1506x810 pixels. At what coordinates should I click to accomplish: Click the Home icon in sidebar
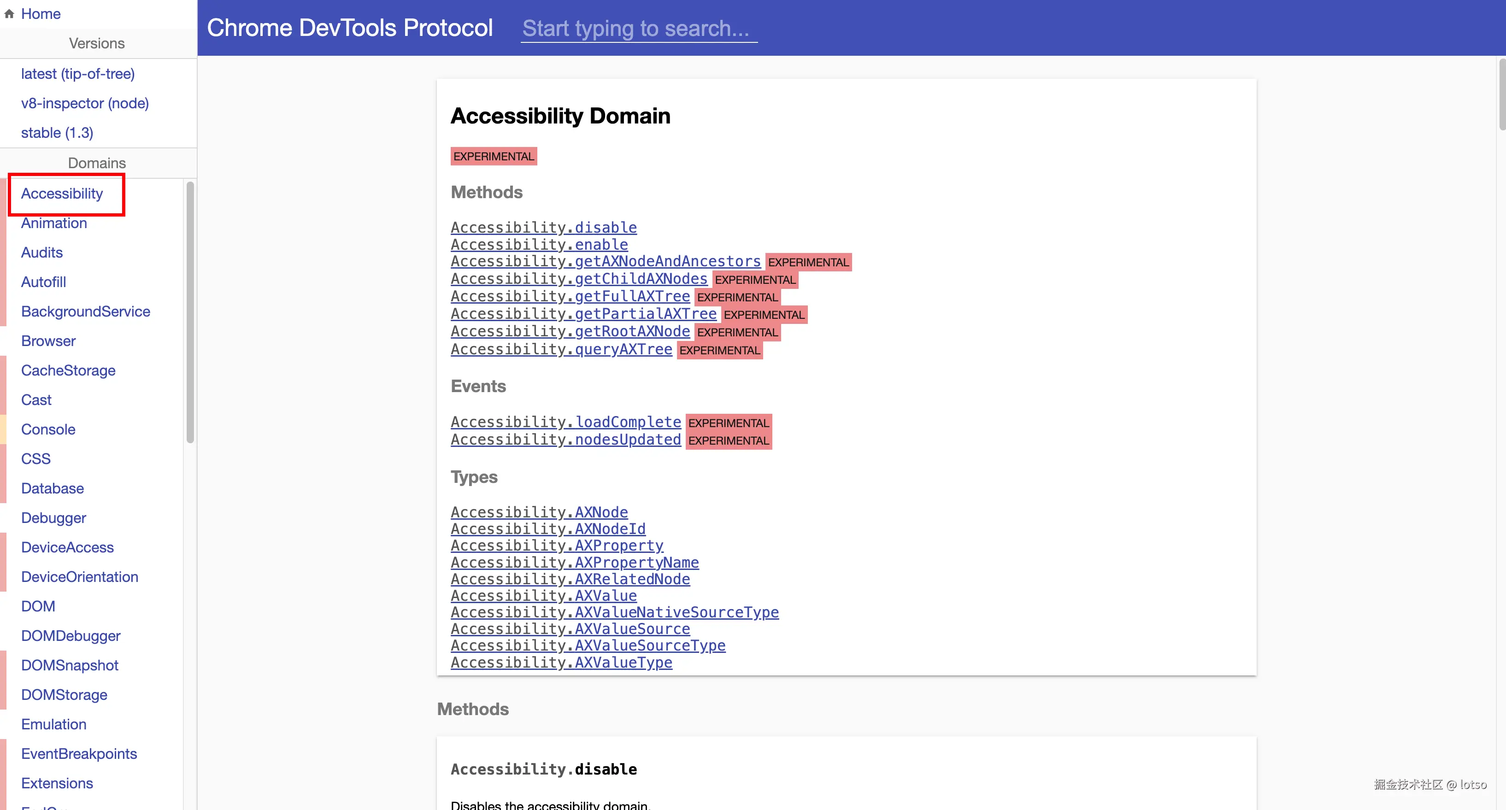9,14
